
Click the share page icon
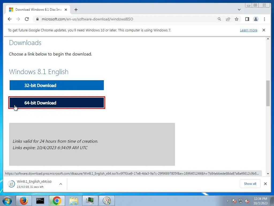tap(228, 19)
